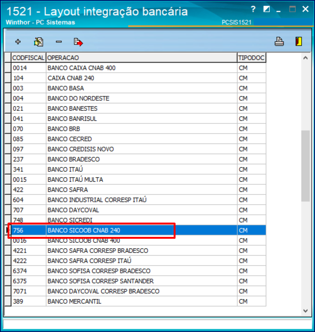This screenshot has height=332, width=315.
Task: Click code cell 748
Action: (x=29, y=220)
